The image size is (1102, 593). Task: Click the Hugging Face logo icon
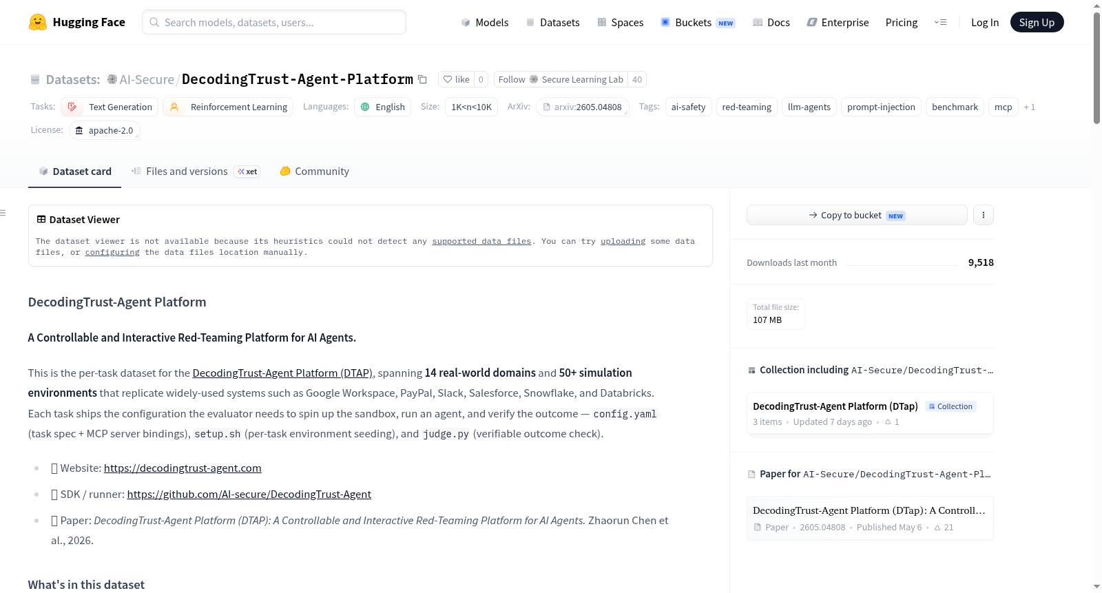click(37, 22)
